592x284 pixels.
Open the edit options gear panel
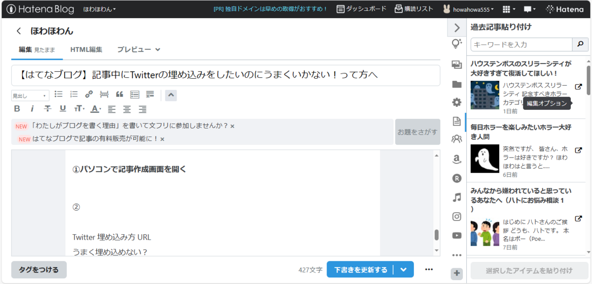(x=457, y=102)
